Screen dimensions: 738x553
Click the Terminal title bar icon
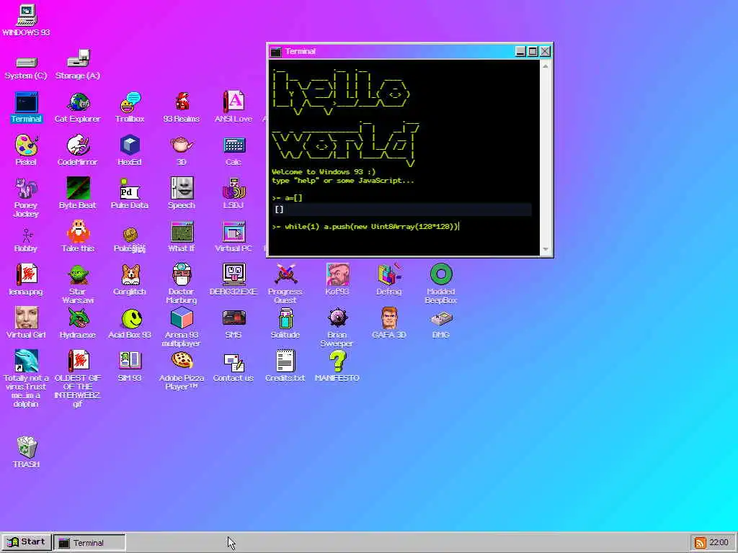[276, 52]
